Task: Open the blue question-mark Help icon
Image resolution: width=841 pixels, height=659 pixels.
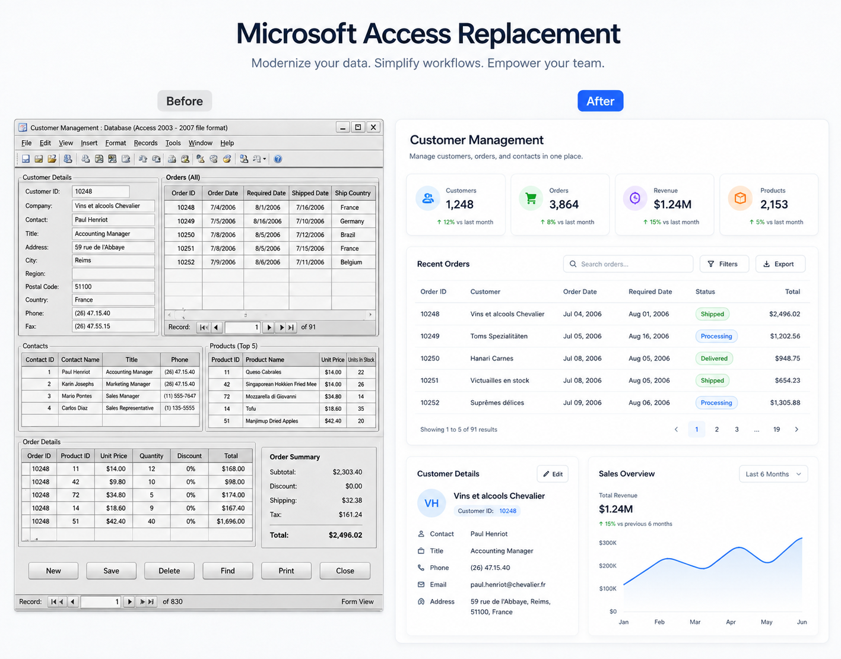Action: click(278, 159)
